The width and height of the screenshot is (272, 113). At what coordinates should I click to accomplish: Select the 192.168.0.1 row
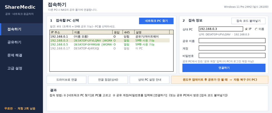click(110, 37)
